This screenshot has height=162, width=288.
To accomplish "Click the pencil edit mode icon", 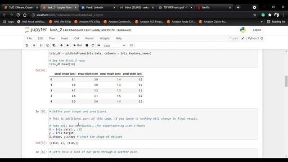I will click(x=243, y=38).
